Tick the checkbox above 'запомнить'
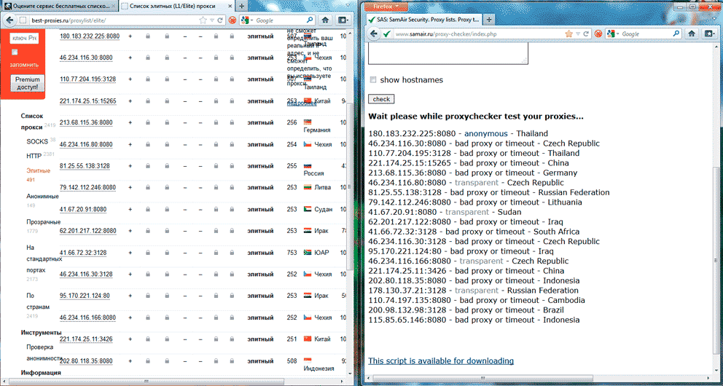723x386 pixels. coord(15,52)
